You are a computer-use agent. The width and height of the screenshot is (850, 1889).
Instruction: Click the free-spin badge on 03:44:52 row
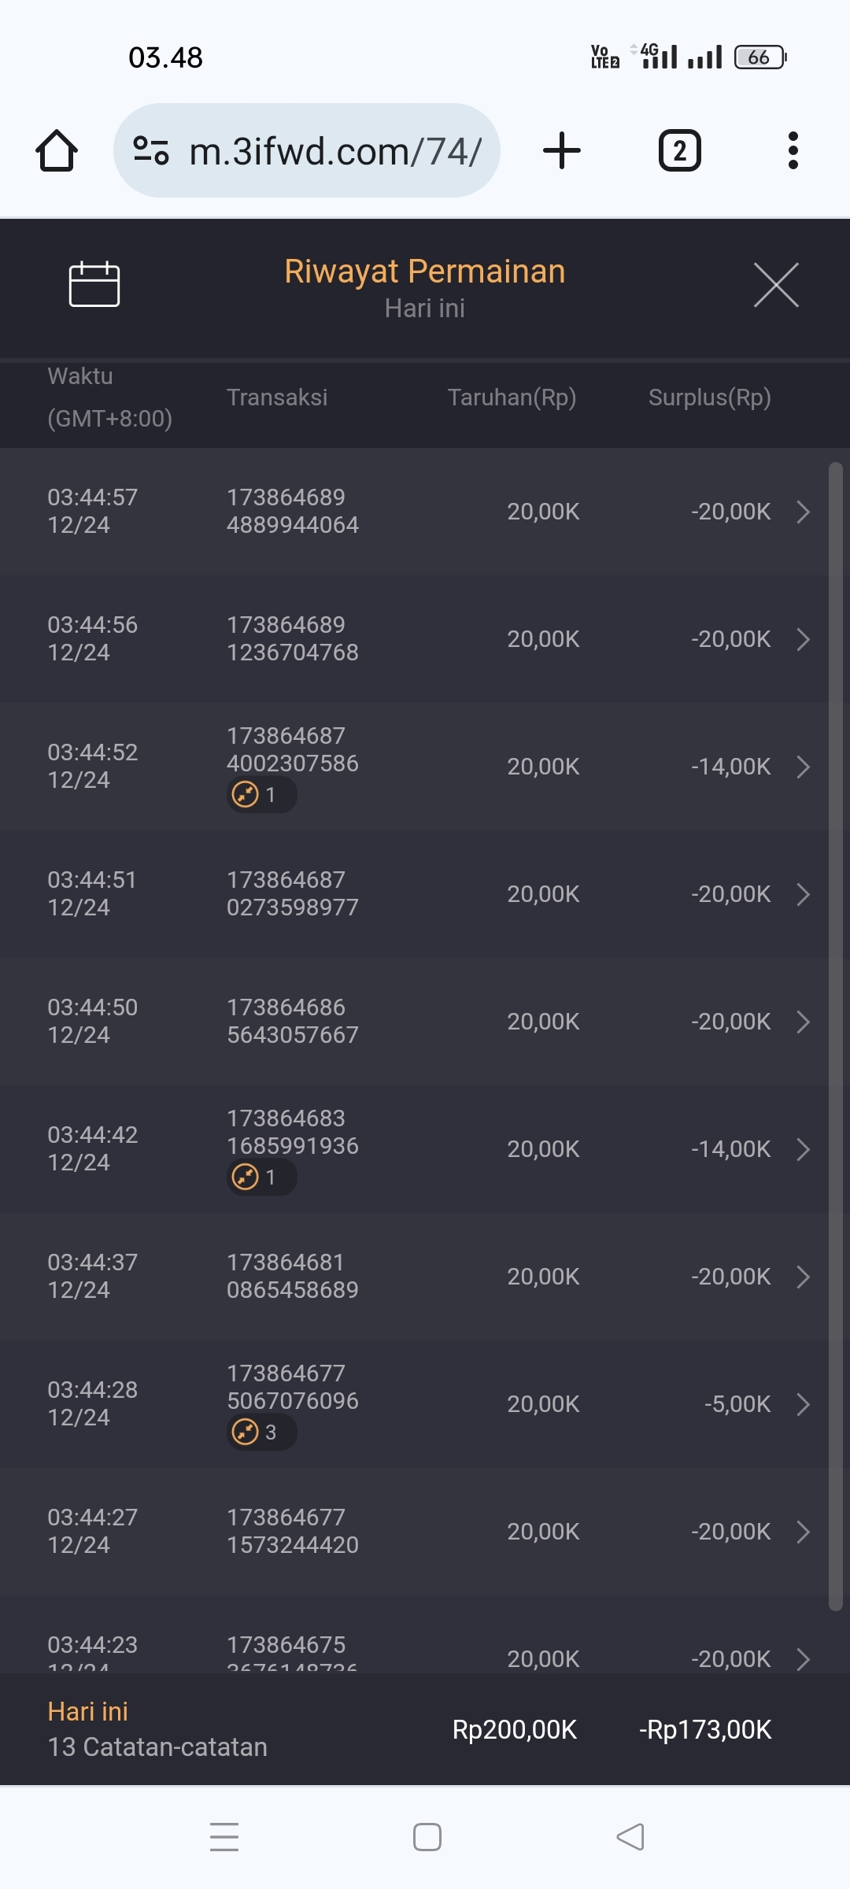[261, 795]
